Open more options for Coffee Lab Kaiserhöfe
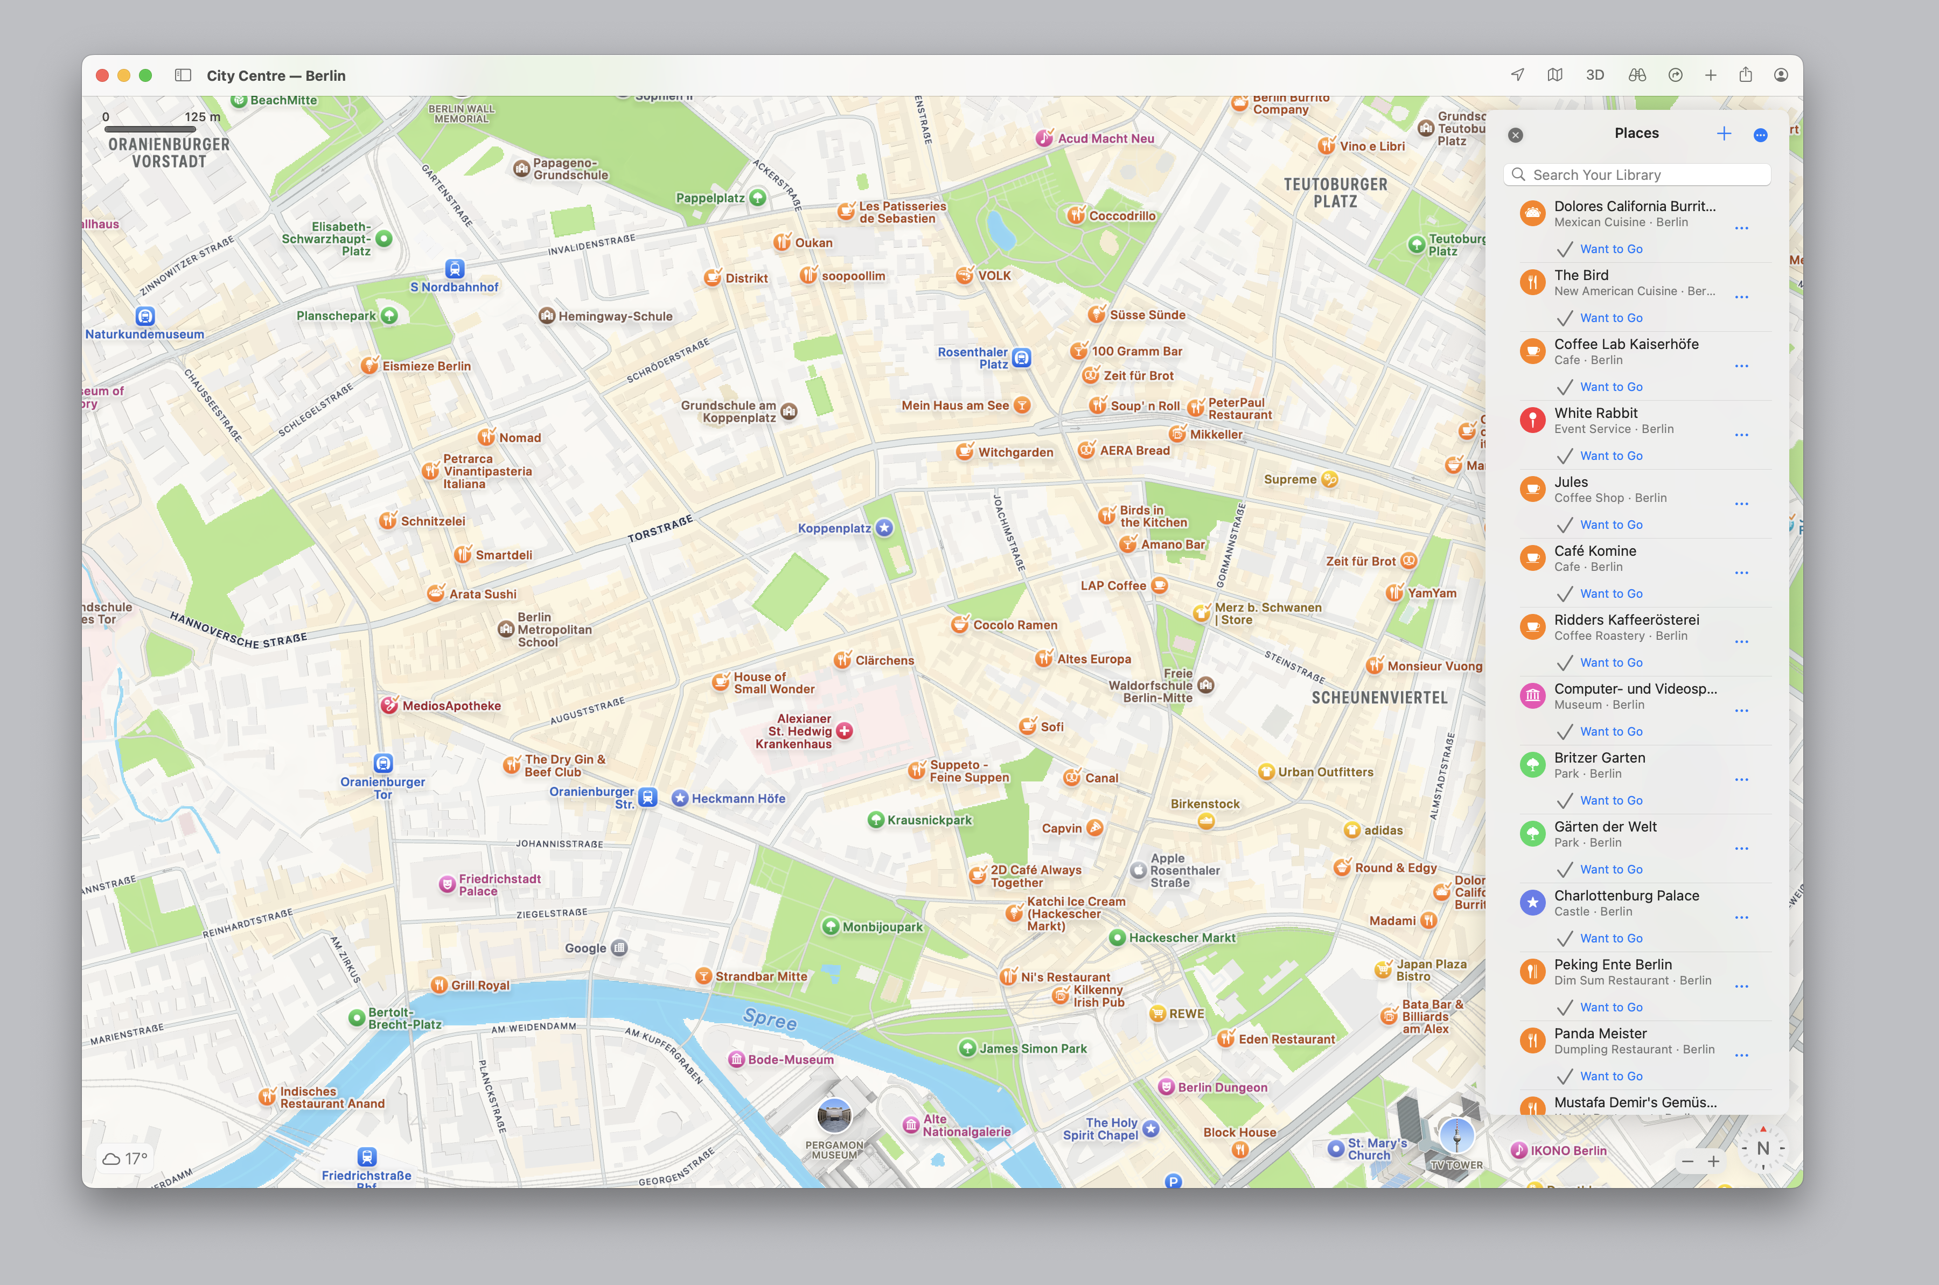The height and width of the screenshot is (1285, 1939). click(x=1741, y=366)
